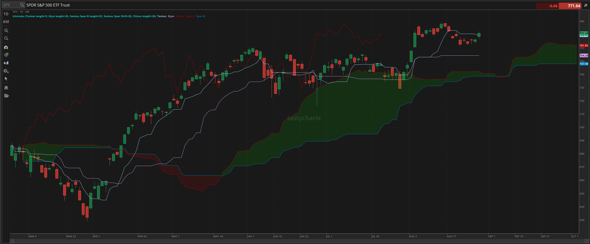The width and height of the screenshot is (590, 244).
Task: Click the scrollbar right arrow
Action: tap(587, 241)
